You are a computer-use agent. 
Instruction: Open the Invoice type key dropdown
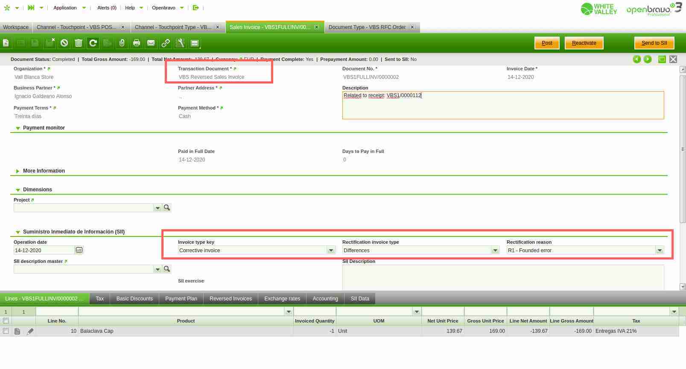[x=331, y=251]
